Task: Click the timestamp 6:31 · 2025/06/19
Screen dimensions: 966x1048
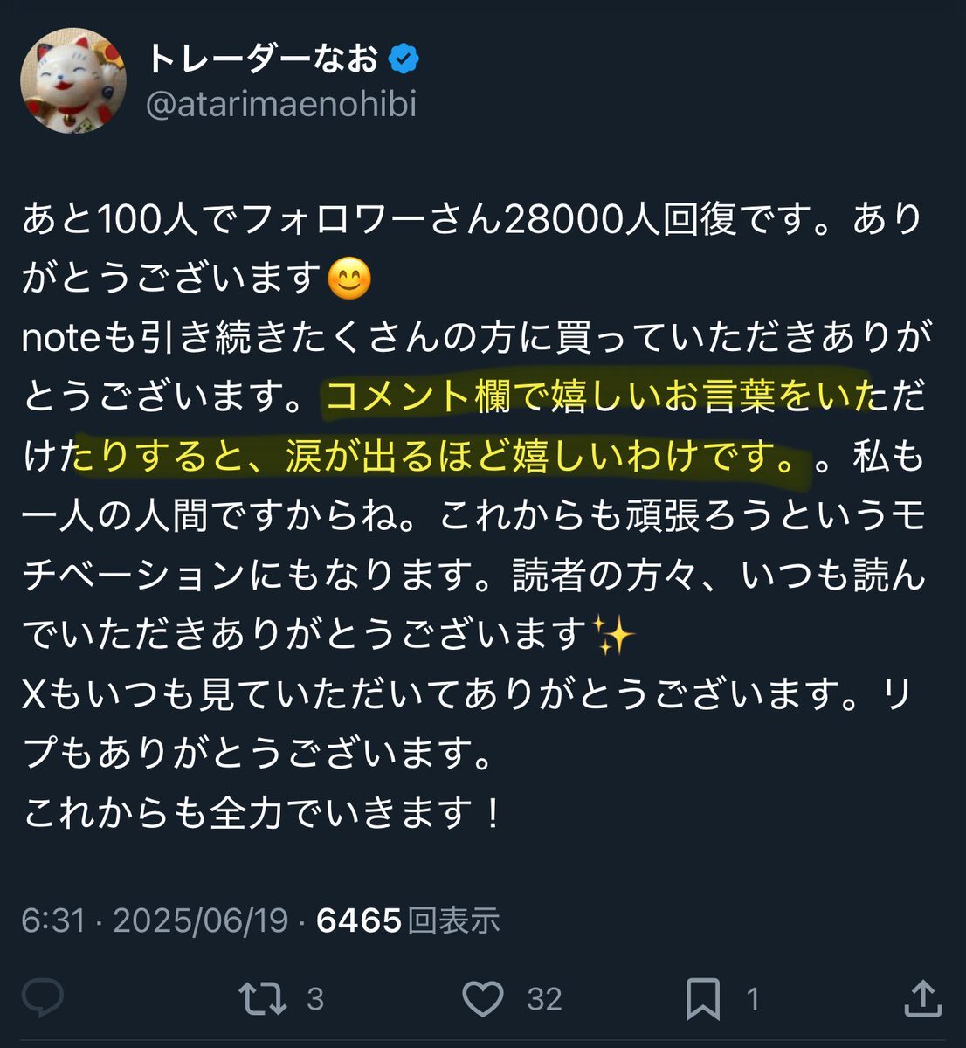Action: 155,920
